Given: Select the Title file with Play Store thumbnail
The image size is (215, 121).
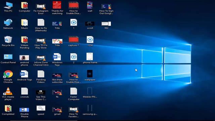Looking at the screenshot, I should [x=57, y=25].
